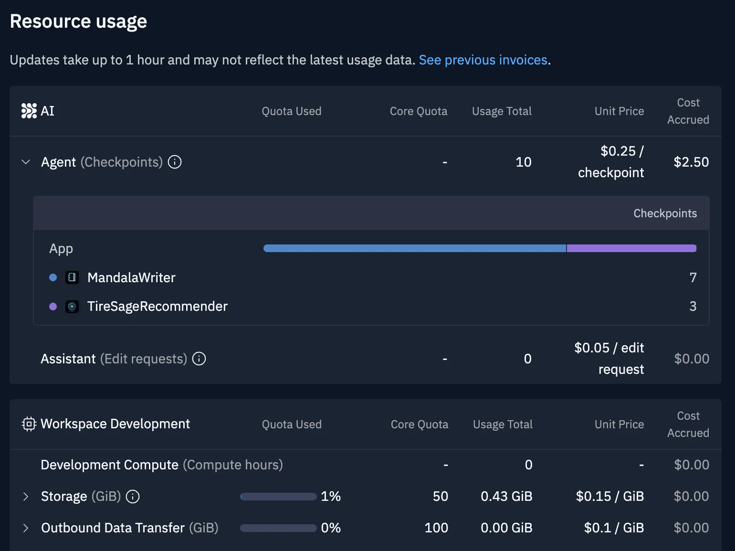The width and height of the screenshot is (735, 551).
Task: Click the Workspace Development chip icon
Action: click(29, 424)
